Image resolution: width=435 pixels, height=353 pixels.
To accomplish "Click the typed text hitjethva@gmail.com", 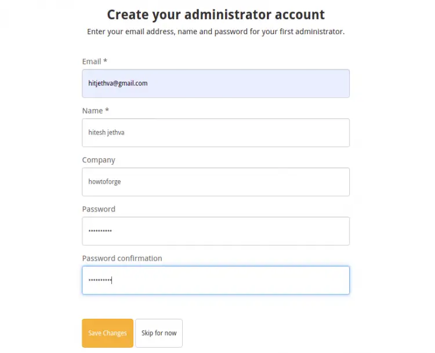I will tap(118, 83).
